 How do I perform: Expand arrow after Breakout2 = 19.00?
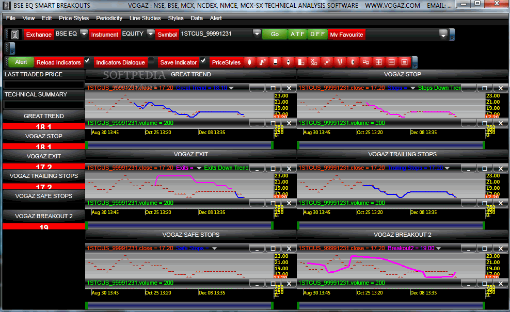[438, 248]
